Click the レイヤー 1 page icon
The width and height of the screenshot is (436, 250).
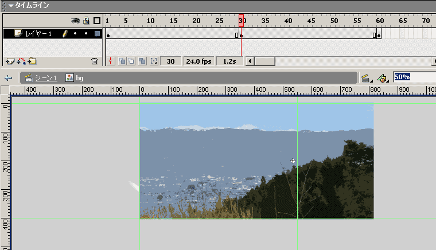(x=18, y=33)
